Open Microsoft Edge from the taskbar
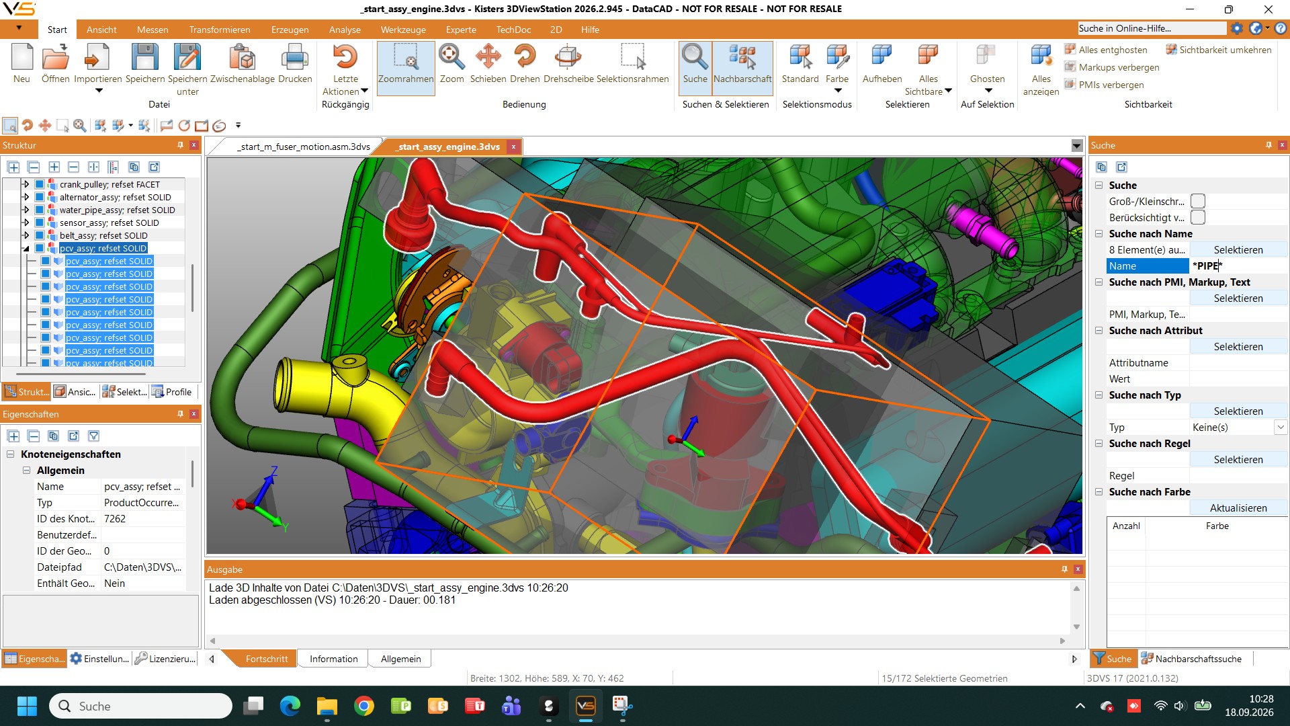 coord(290,706)
